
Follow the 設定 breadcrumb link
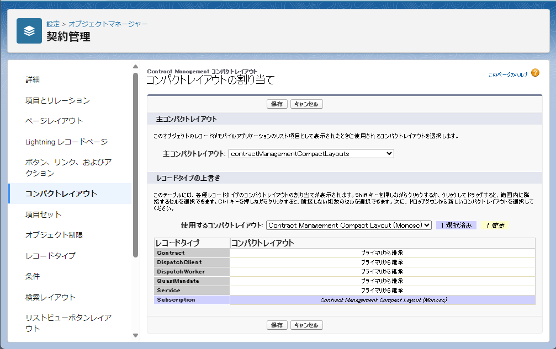coord(53,24)
